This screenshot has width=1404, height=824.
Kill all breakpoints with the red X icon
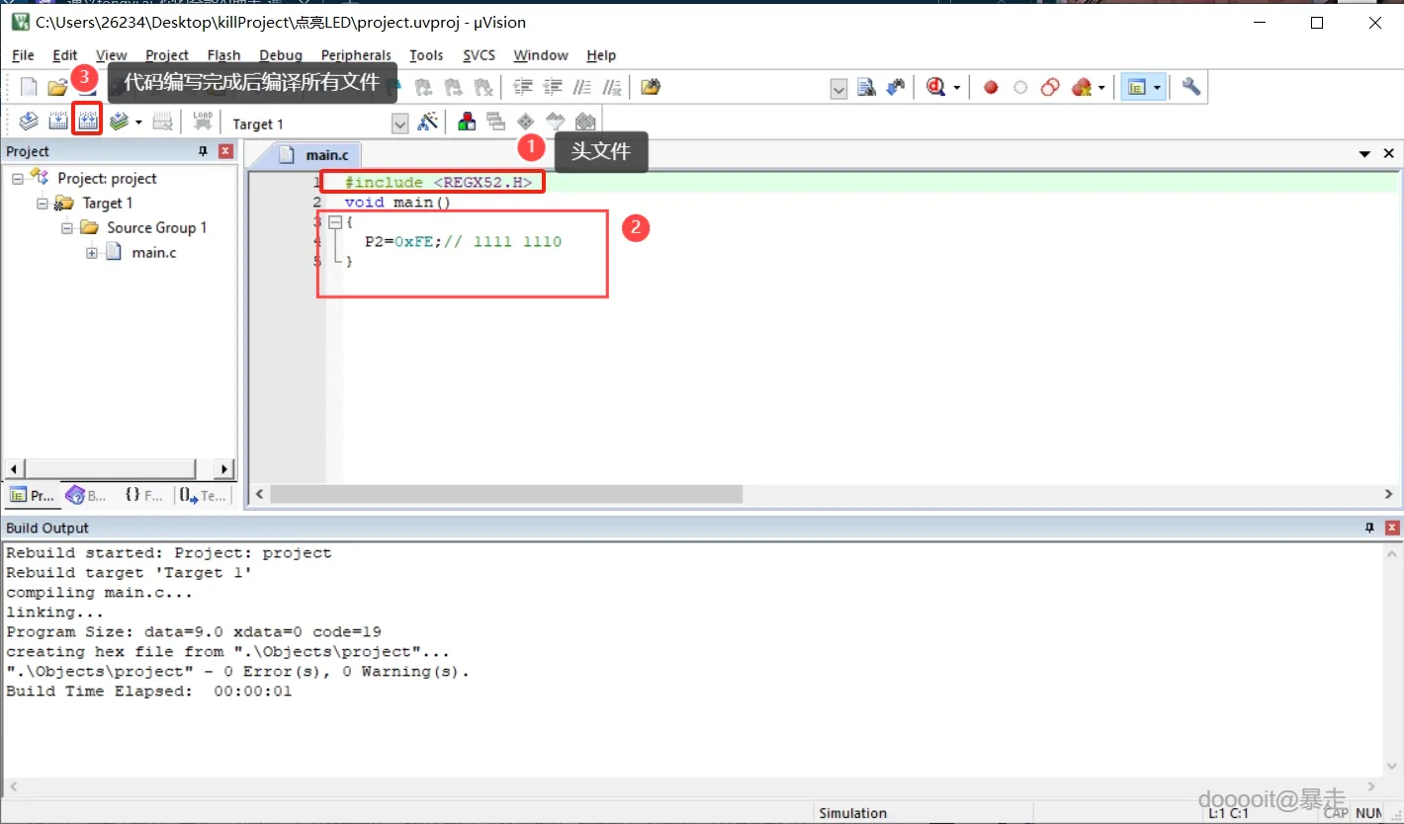click(1081, 87)
